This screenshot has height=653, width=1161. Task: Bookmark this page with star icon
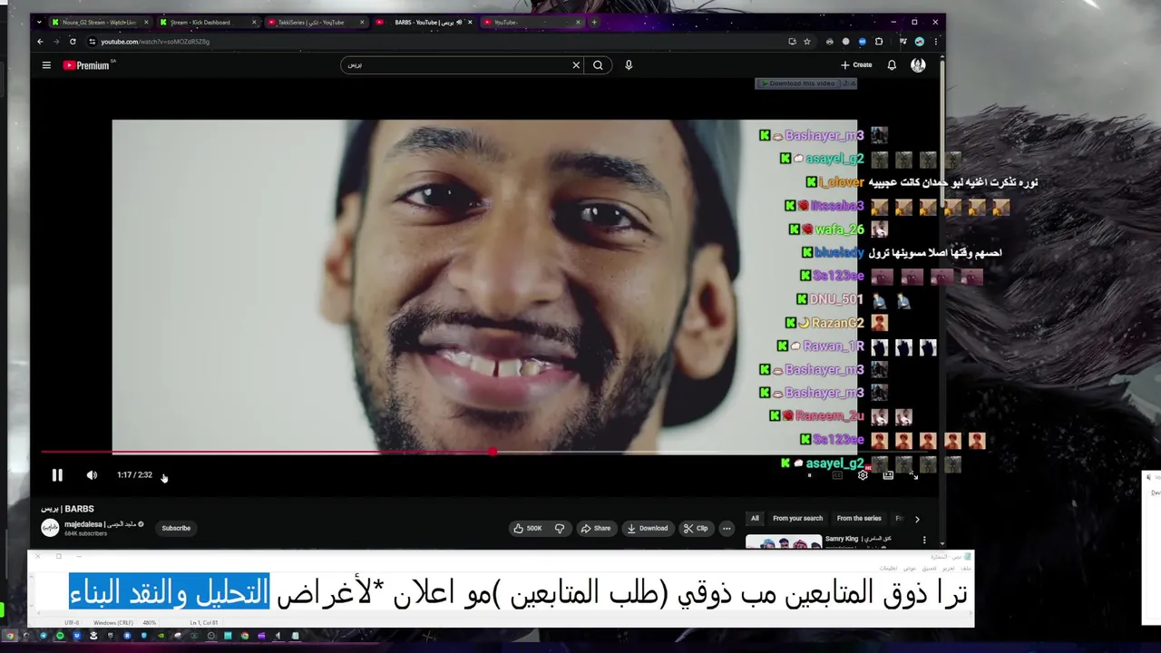pyautogui.click(x=807, y=42)
